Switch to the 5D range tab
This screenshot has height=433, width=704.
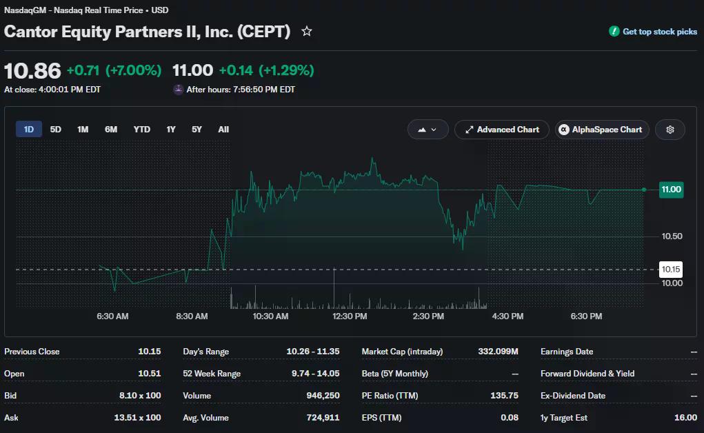[56, 130]
